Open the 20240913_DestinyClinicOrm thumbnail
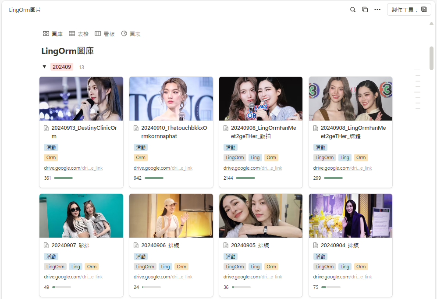The width and height of the screenshot is (437, 299). click(x=81, y=99)
